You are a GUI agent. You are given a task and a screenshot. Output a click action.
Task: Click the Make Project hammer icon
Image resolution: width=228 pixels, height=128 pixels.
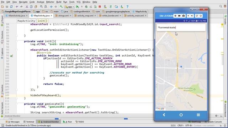61,7
